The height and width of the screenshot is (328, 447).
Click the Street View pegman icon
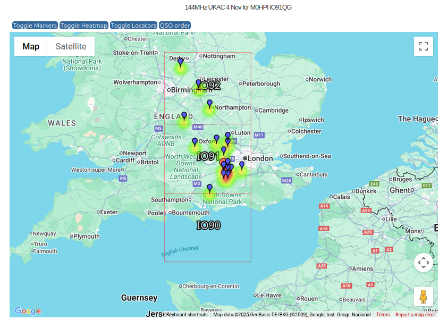click(423, 297)
